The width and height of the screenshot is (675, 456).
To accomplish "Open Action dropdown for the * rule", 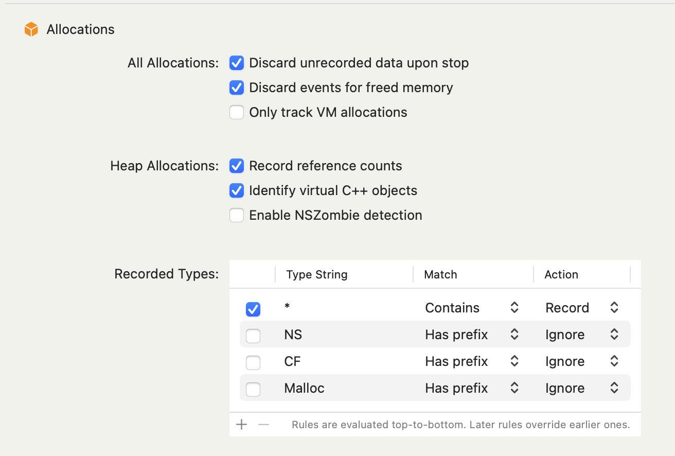I will [x=614, y=308].
